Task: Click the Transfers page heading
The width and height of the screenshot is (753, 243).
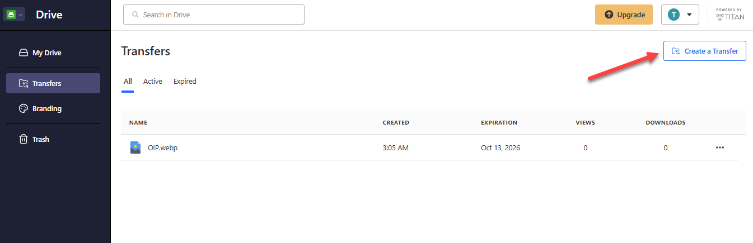Action: (146, 51)
